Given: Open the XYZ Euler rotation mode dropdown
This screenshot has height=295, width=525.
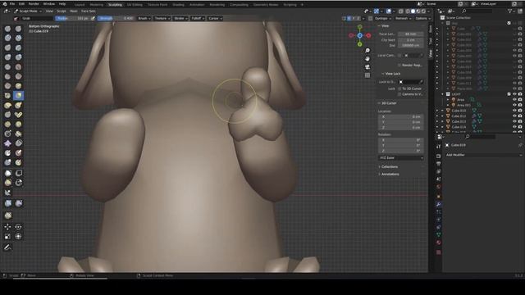Looking at the screenshot, I should 401,158.
